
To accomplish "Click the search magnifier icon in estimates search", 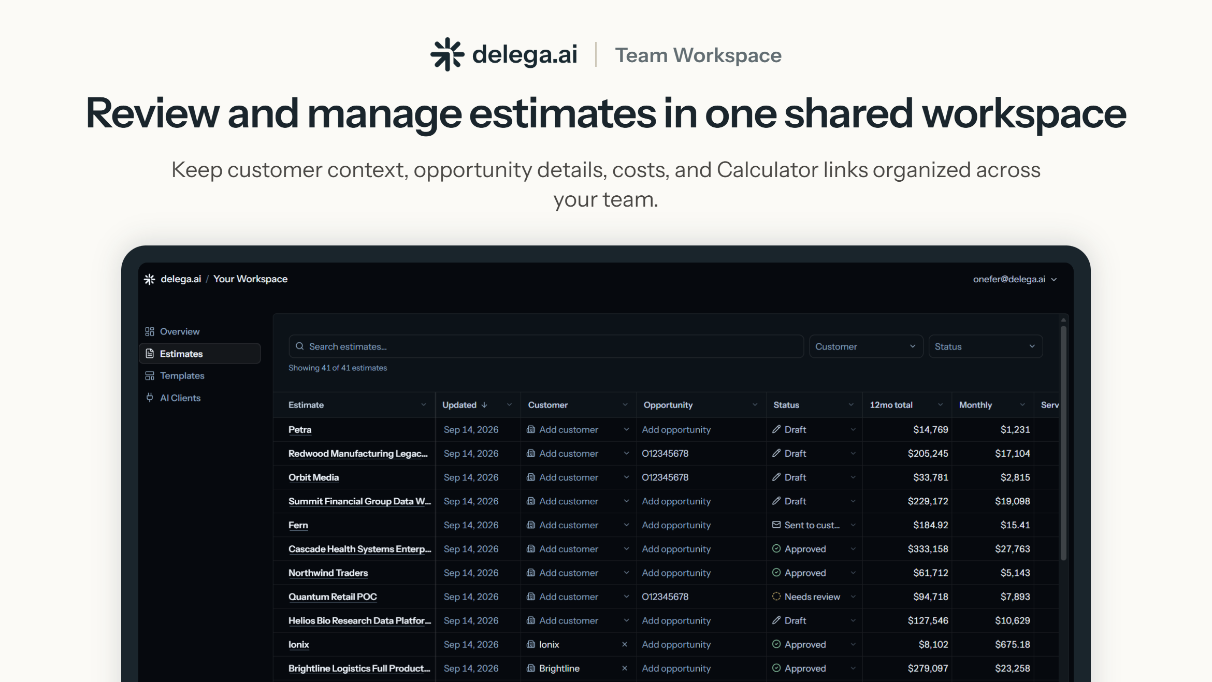I will [x=299, y=346].
